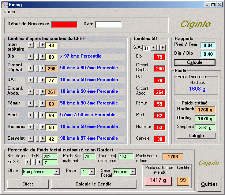Click the Pied / Fem ratio 0,94
Screen dimensions: 225x195
[208, 45]
